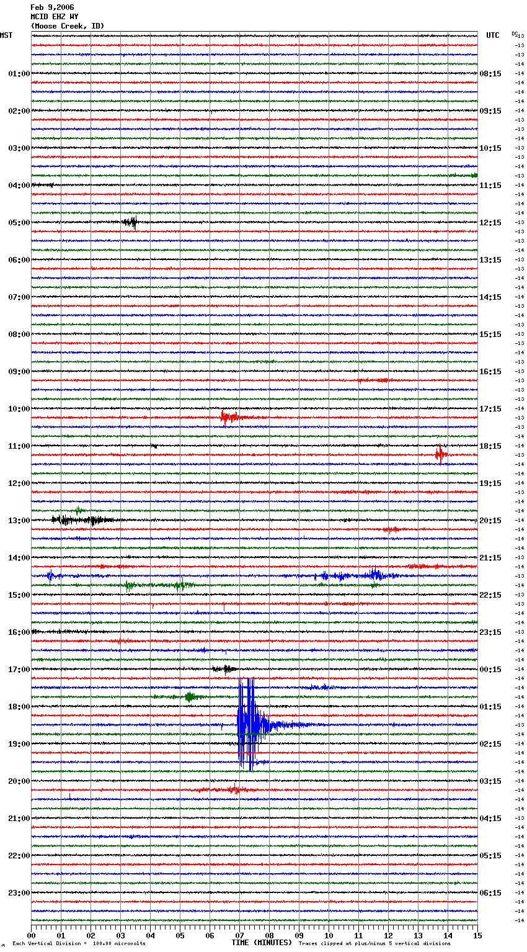Click the MST column header

tap(6, 35)
